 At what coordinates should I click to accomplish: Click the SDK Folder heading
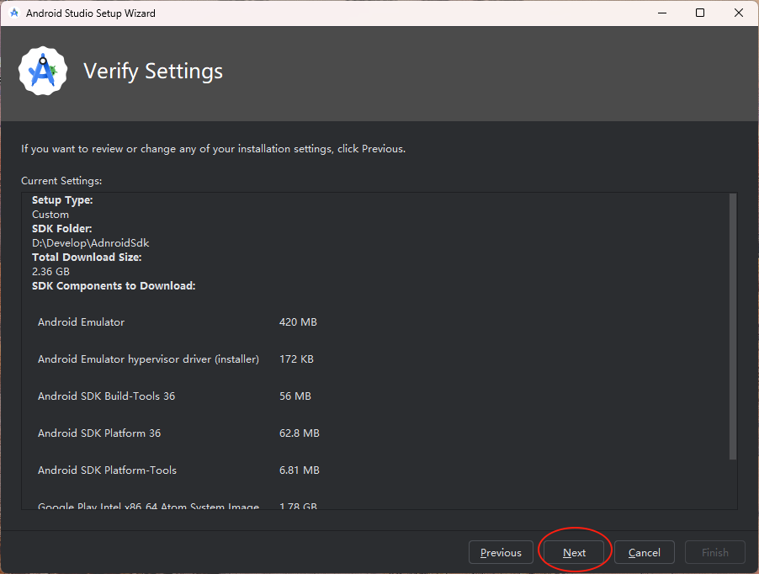[62, 228]
